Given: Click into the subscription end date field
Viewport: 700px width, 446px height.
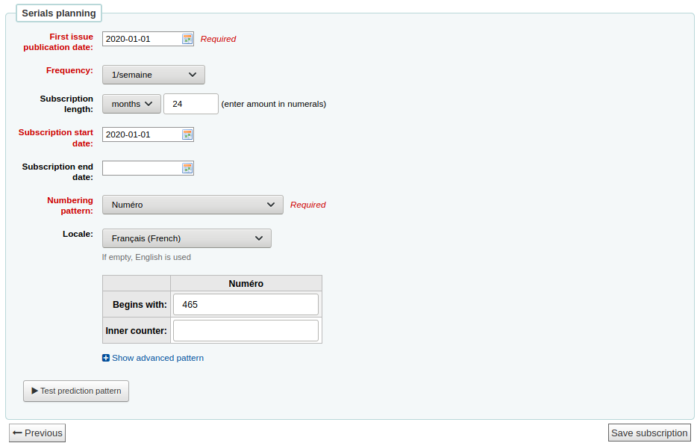Looking at the screenshot, I should pyautogui.click(x=142, y=168).
